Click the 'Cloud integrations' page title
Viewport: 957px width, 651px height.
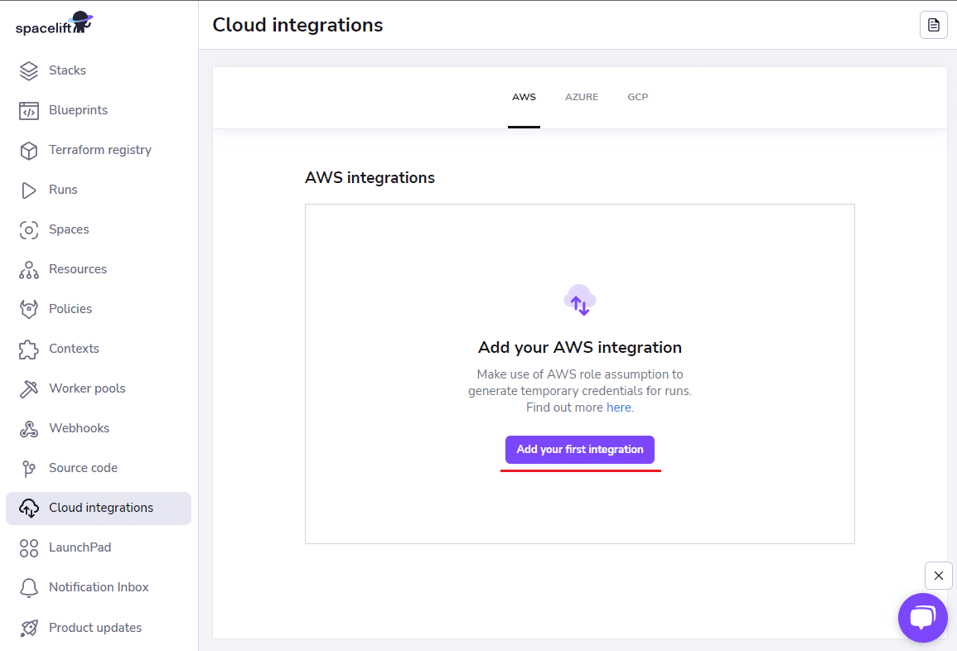point(297,25)
